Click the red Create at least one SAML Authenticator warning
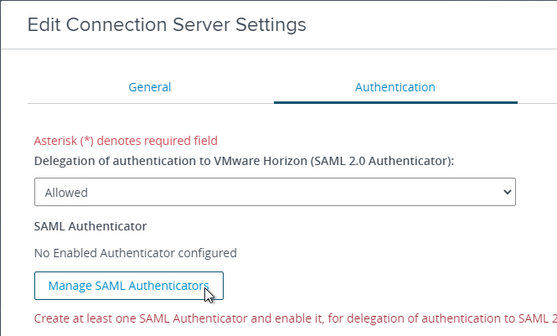Screen dimensions: 557x336 click(x=295, y=318)
